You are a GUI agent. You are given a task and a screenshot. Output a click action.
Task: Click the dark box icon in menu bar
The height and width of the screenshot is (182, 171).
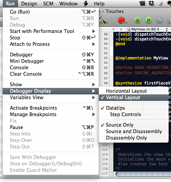coord(142,3)
